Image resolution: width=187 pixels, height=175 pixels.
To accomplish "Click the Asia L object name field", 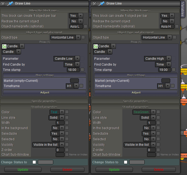I will [x=76, y=26].
